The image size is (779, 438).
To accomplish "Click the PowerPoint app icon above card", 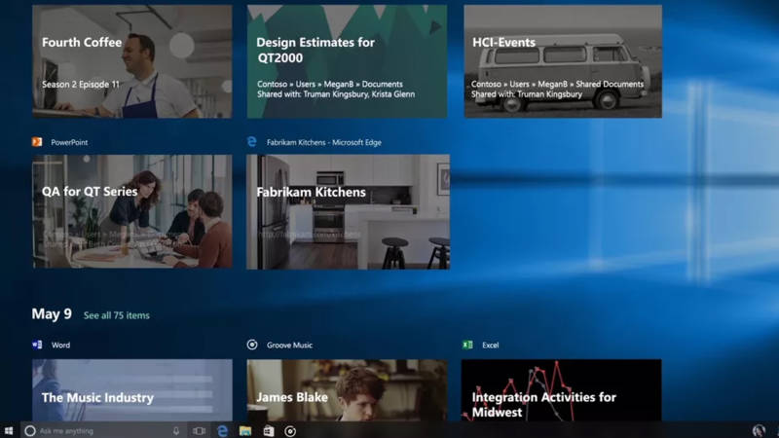I will [x=37, y=142].
